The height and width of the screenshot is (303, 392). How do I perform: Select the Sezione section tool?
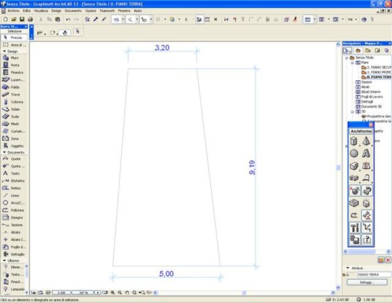click(x=15, y=225)
